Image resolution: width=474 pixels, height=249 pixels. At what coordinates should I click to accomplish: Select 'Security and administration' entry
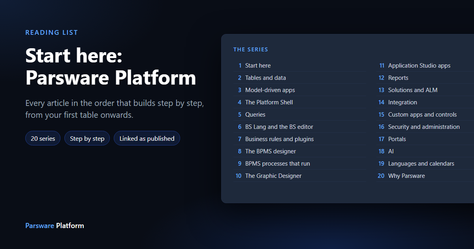point(425,127)
